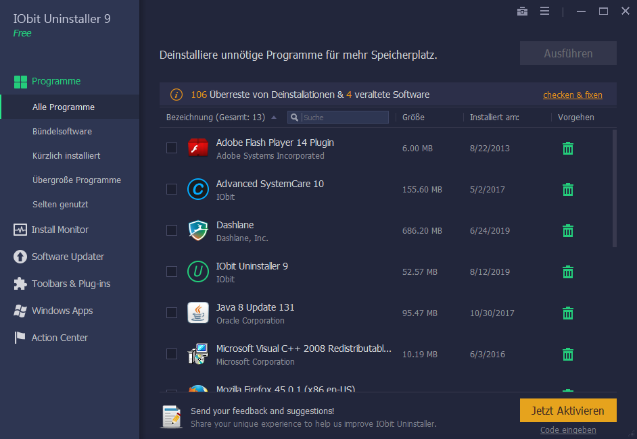The height and width of the screenshot is (439, 637).
Task: Click the 686.20 MB size value
Action: point(422,230)
